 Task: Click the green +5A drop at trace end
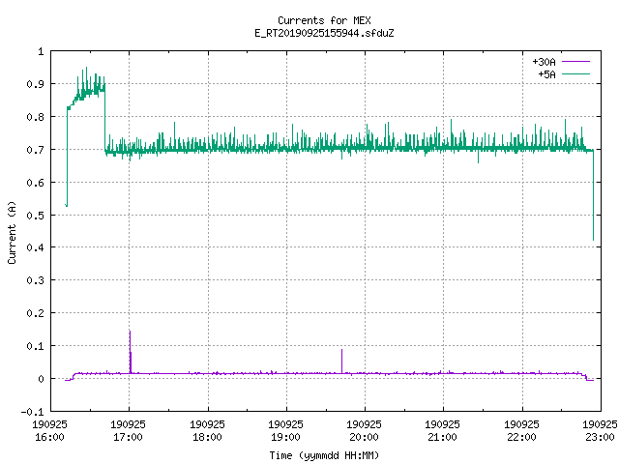(x=593, y=195)
